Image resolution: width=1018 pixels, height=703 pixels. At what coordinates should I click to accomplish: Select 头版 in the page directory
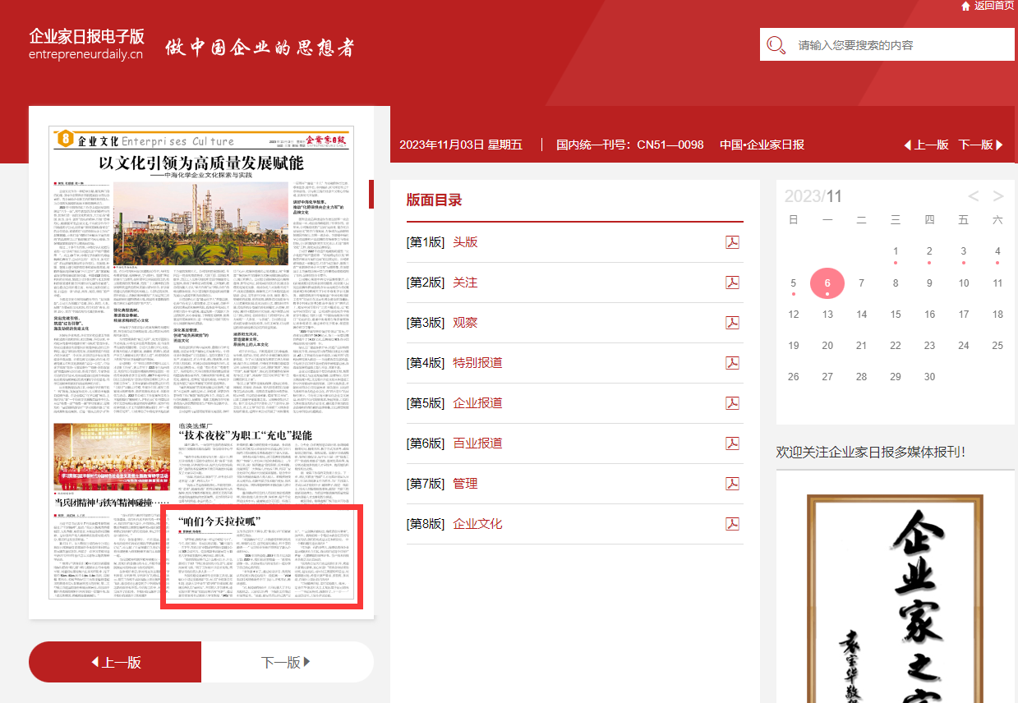click(465, 242)
